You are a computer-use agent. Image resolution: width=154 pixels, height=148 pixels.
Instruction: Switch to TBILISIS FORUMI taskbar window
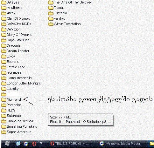69,144
